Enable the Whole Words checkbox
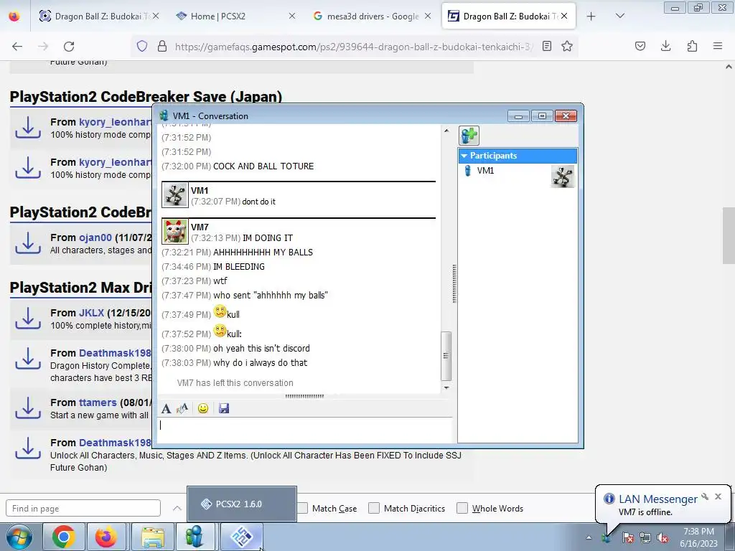735x551 pixels. [462, 508]
